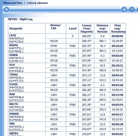The image size is (138, 136).
Task: Click DONAD leg time 00:05:17
Action: (117, 114)
